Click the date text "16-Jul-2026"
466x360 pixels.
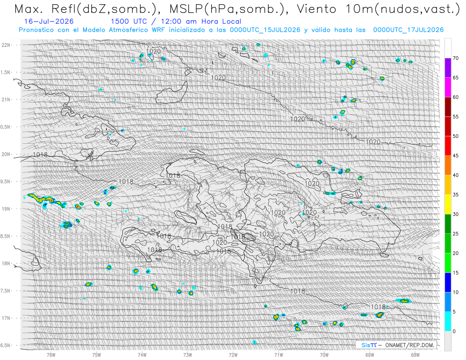(x=48, y=21)
